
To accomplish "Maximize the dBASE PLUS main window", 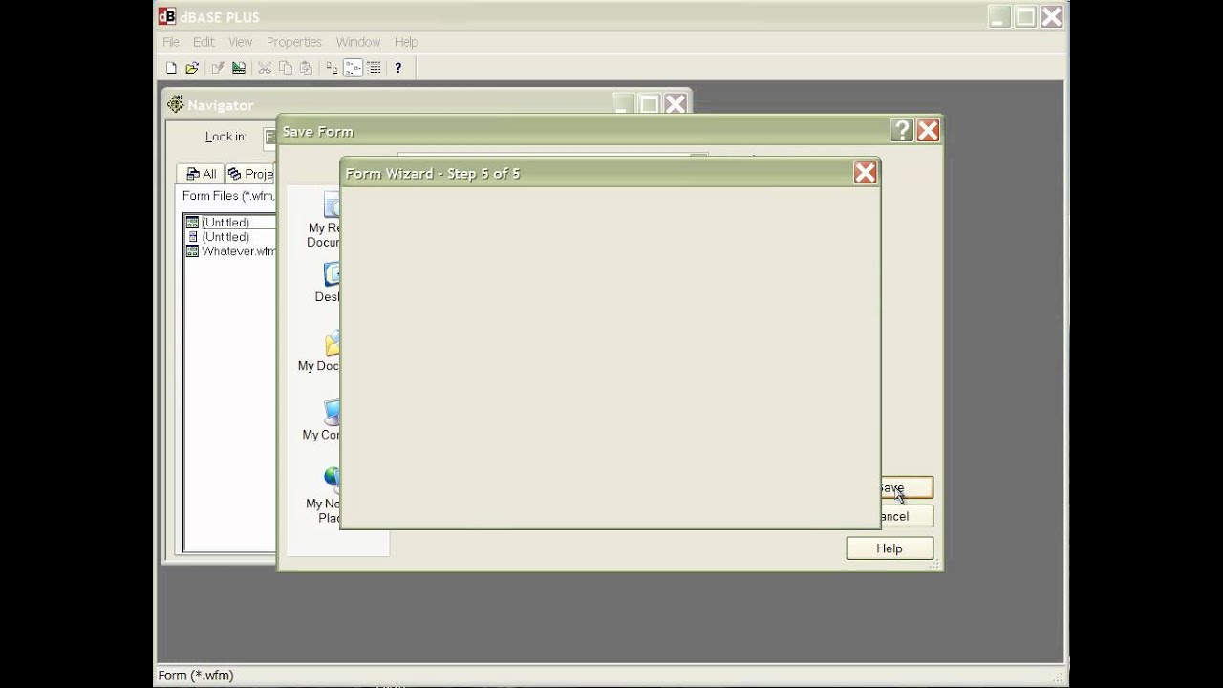I will (x=1025, y=16).
